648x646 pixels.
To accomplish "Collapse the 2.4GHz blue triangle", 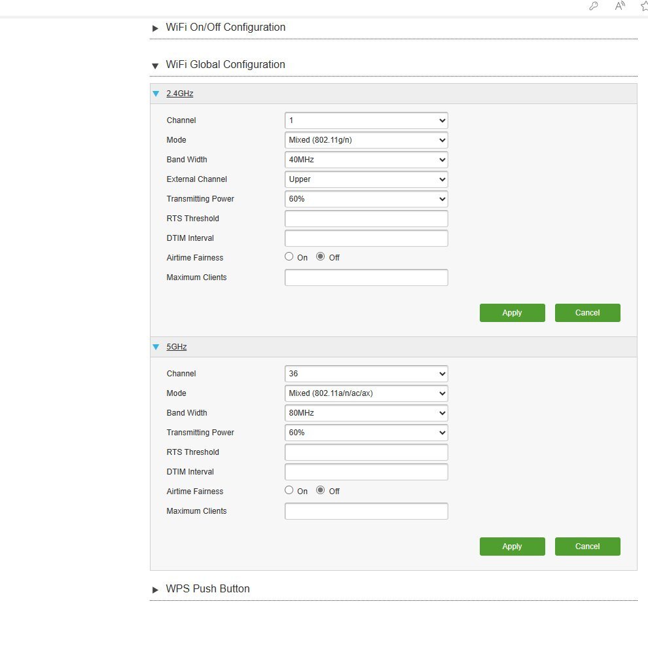I will (x=156, y=94).
